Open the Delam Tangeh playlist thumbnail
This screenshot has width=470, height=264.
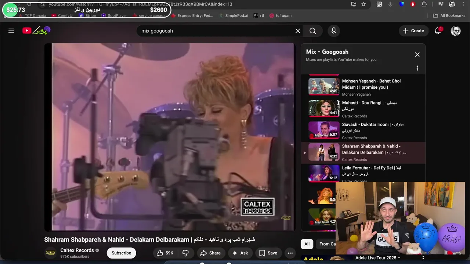[322, 217]
